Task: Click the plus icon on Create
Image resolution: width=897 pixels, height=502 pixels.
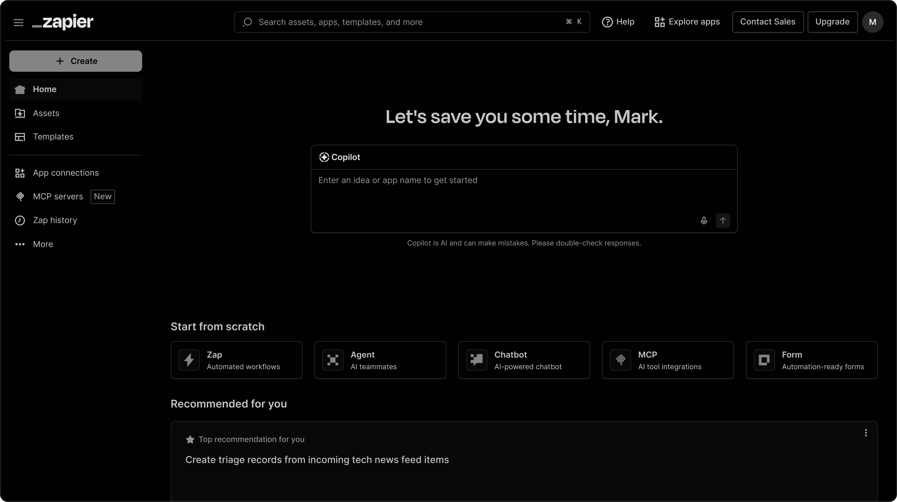Action: point(60,61)
